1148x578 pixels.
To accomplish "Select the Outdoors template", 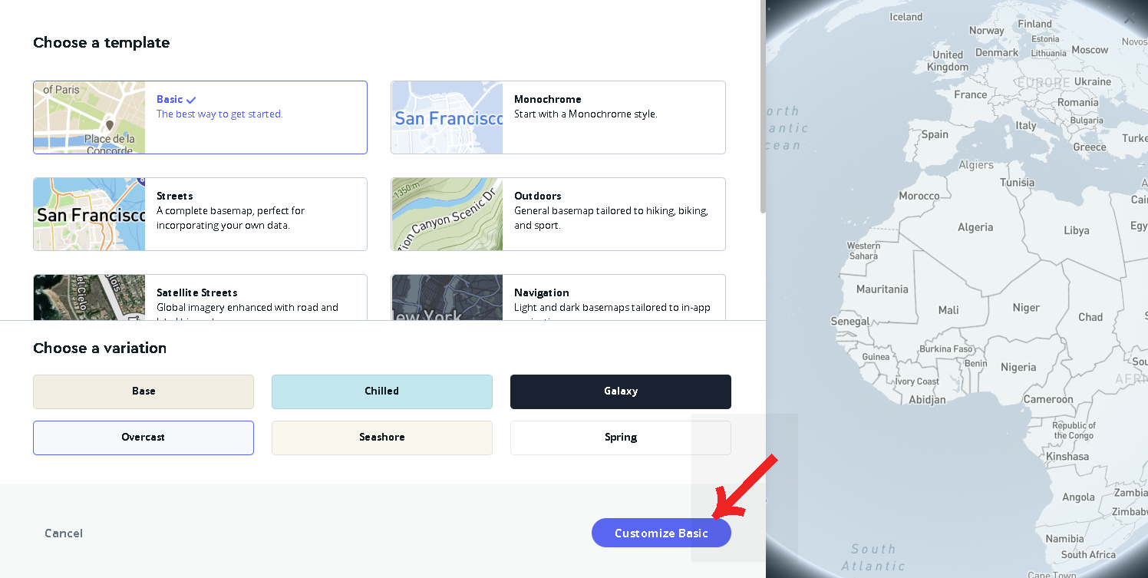I will coord(558,214).
